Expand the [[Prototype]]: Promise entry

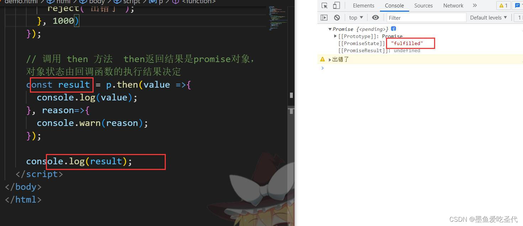coord(336,36)
